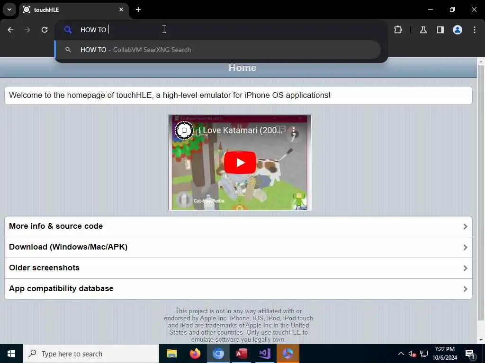Open the orange highlighted taskbar app
This screenshot has height=363, width=485.
pos(288,354)
